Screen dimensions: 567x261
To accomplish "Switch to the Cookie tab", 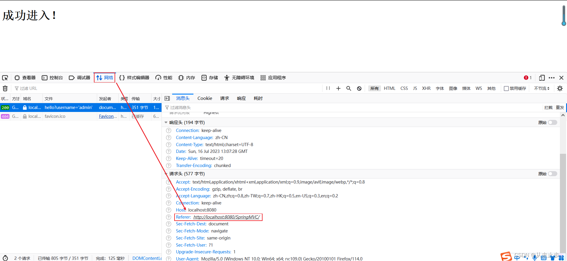I will pos(205,98).
